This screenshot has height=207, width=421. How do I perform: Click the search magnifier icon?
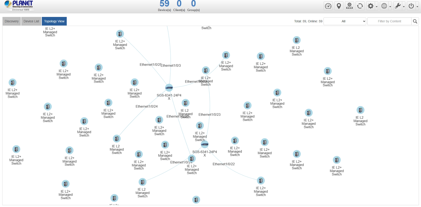point(415,21)
